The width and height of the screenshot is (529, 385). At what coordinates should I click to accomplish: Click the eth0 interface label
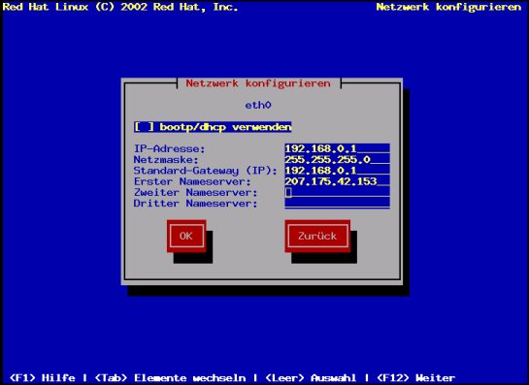pyautogui.click(x=258, y=105)
